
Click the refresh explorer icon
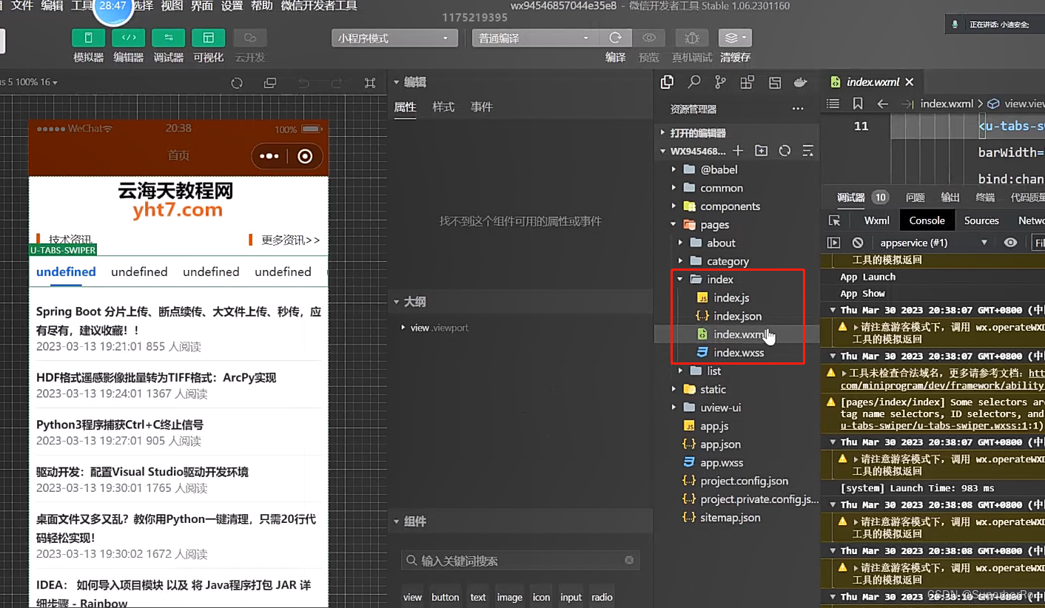(784, 151)
